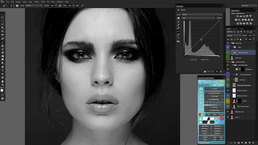Open the RGB channel dropdown in Curves
The height and width of the screenshot is (145, 258).
[198, 18]
